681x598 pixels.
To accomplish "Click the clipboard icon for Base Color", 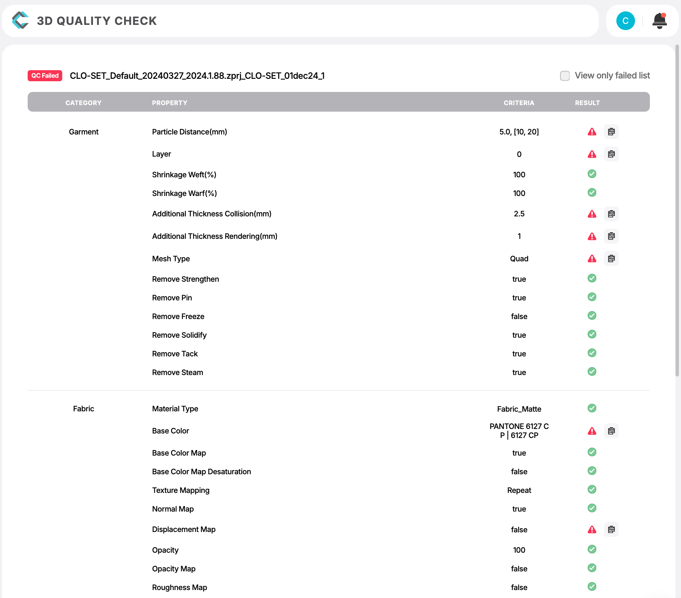I will pyautogui.click(x=611, y=431).
